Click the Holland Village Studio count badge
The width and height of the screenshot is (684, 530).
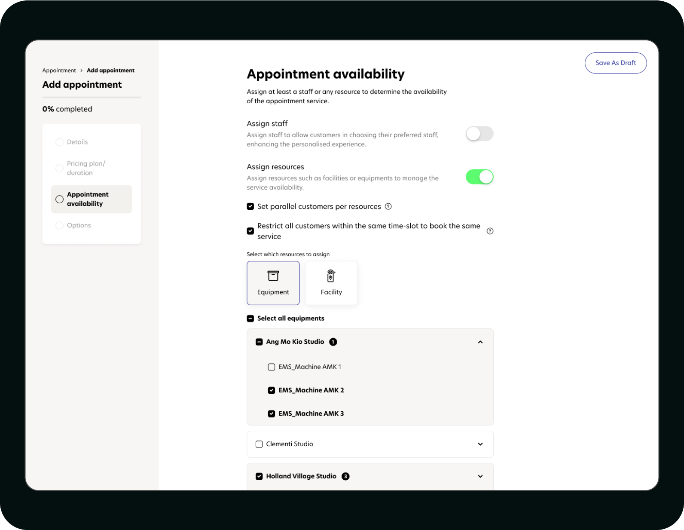345,476
